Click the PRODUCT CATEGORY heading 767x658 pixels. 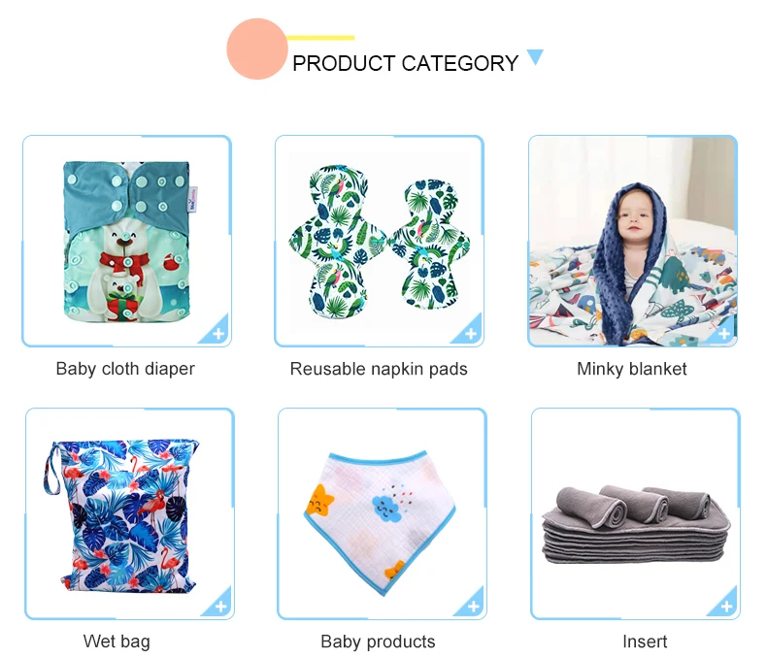tap(405, 63)
